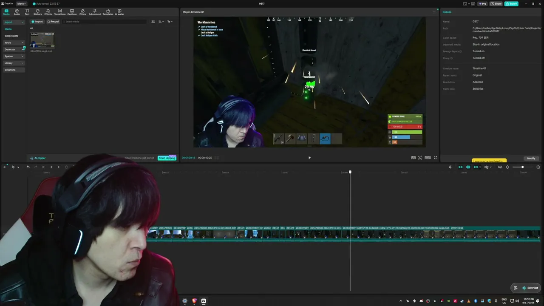The width and height of the screenshot is (544, 306).
Task: Select the Media tab in the top toolbar
Action: pos(6,12)
